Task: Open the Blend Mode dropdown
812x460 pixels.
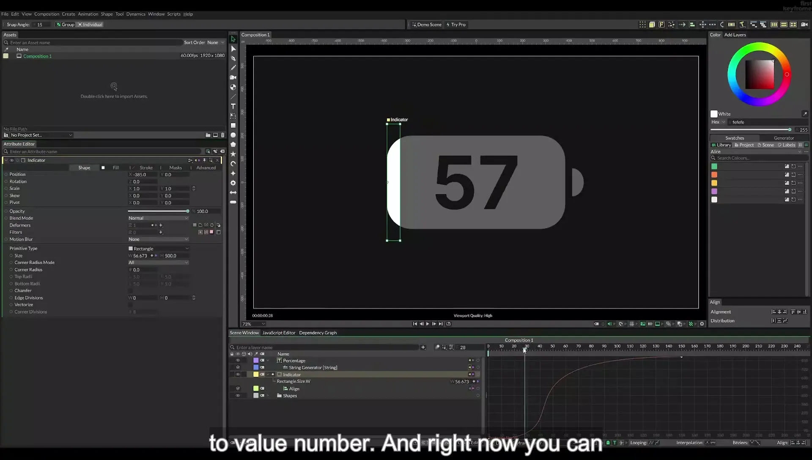Action: [158, 218]
